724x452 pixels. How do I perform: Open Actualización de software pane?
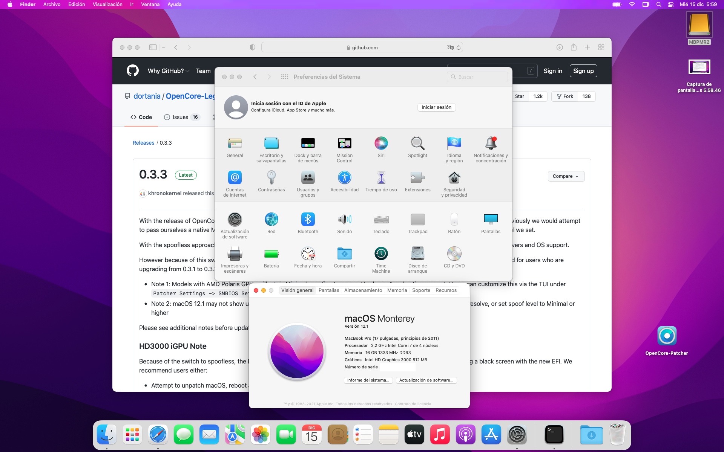coord(235,220)
